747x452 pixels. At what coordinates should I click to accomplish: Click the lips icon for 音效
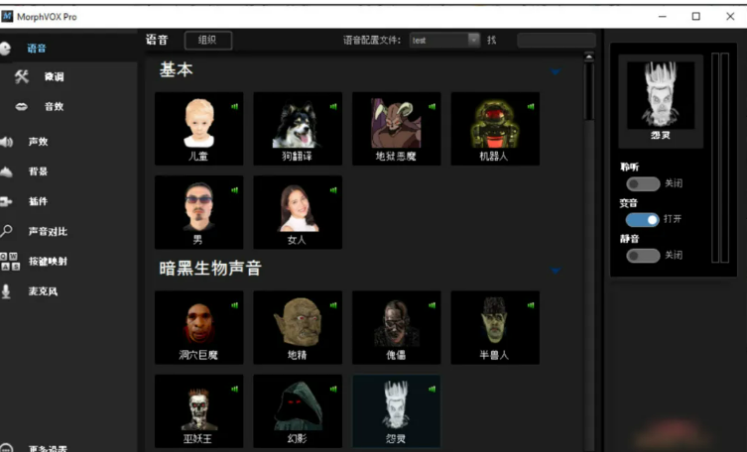22,107
